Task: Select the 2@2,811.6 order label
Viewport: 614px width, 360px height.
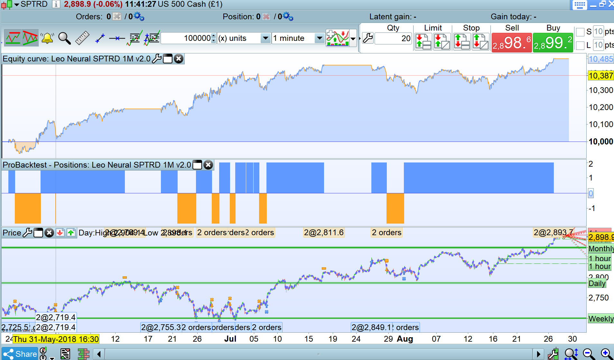Action: pos(324,232)
